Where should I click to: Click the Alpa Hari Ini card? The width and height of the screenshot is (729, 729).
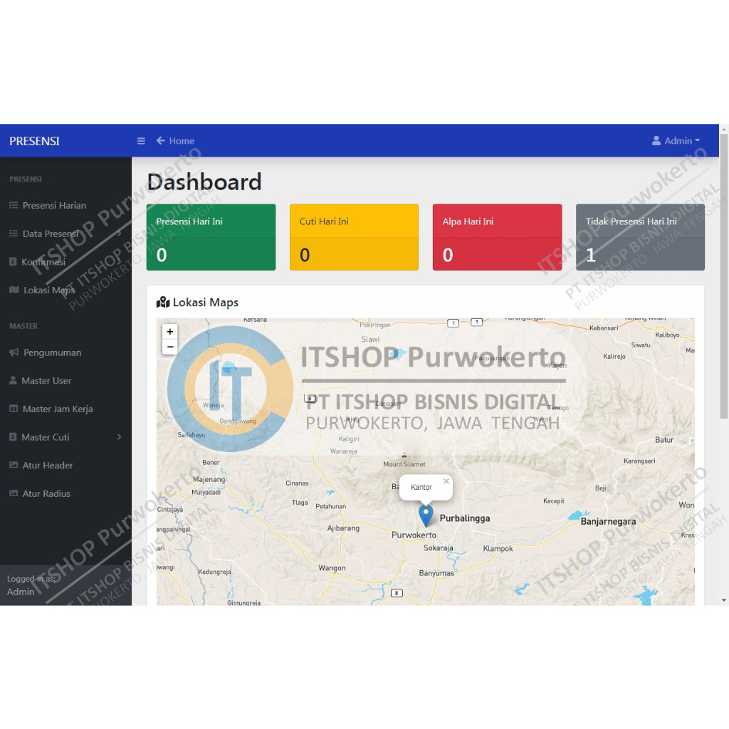[x=497, y=236]
